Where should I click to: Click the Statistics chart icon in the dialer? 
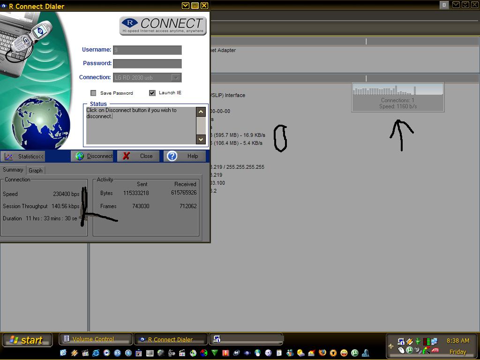coord(8,157)
